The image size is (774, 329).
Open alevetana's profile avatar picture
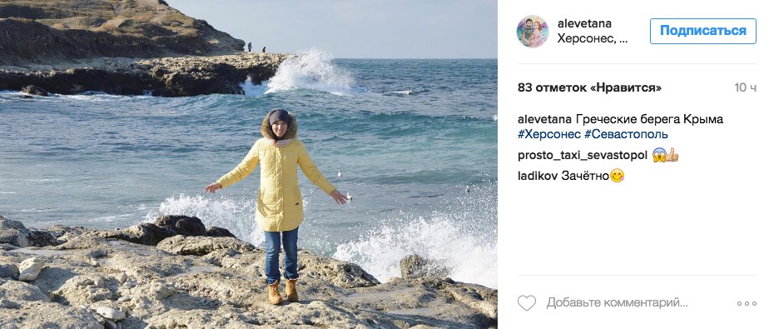[x=533, y=31]
